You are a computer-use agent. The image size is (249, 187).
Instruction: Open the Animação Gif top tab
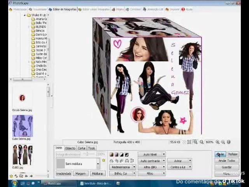point(153,9)
